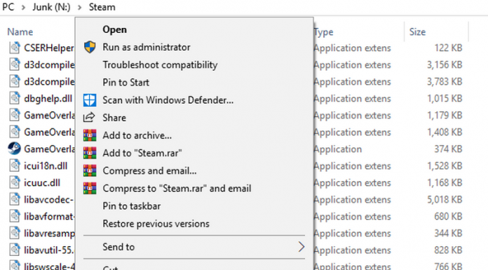Click the file icon of libavcodec
The height and width of the screenshot is (270, 488).
pos(15,199)
